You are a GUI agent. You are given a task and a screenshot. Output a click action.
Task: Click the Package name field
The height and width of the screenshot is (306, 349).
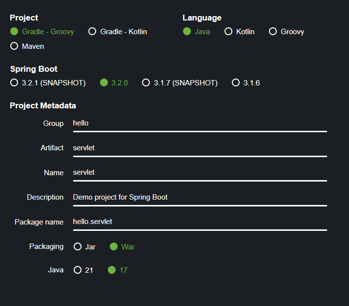(199, 222)
